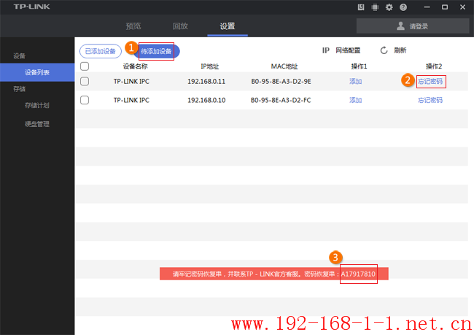This screenshot has height=335, width=474.
Task: Click the IP地址 column header
Action: (210, 66)
